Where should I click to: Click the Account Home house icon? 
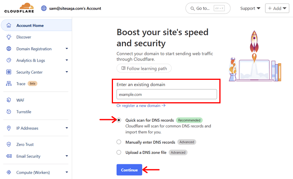pos(9,25)
